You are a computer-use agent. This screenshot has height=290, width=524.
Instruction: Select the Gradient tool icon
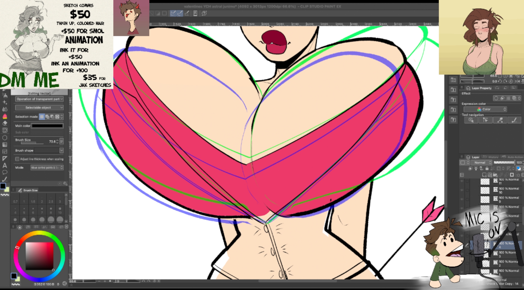(5, 144)
